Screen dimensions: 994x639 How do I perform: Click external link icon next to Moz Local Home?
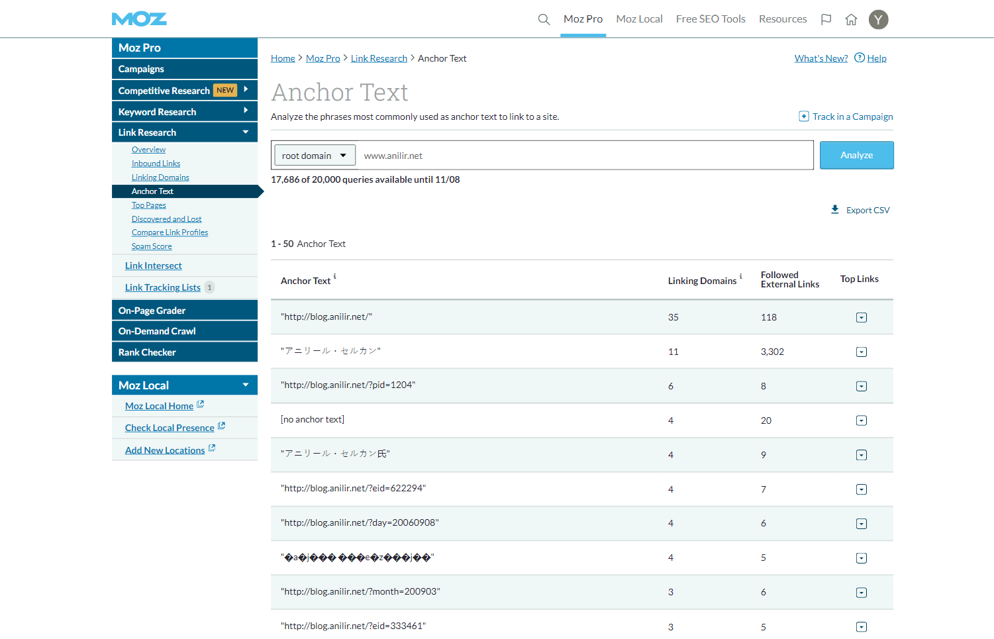coord(200,404)
